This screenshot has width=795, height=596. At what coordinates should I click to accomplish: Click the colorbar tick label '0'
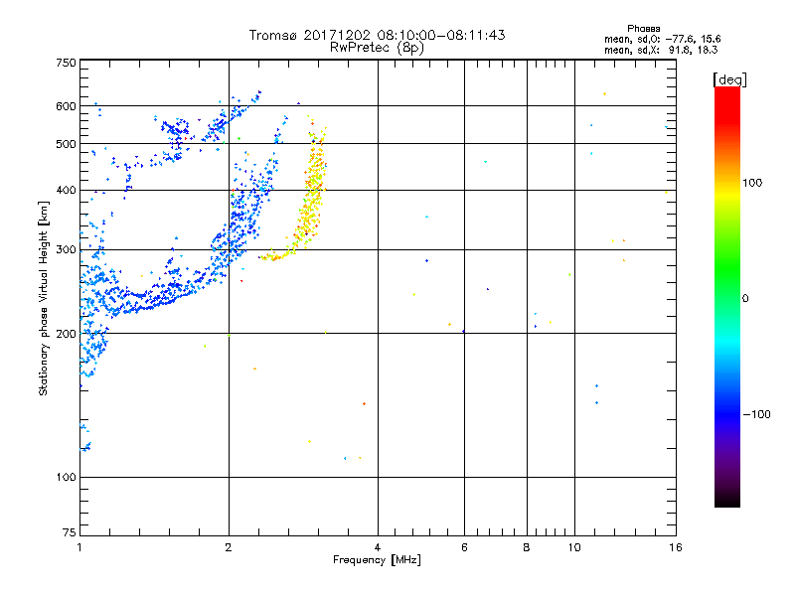(745, 298)
